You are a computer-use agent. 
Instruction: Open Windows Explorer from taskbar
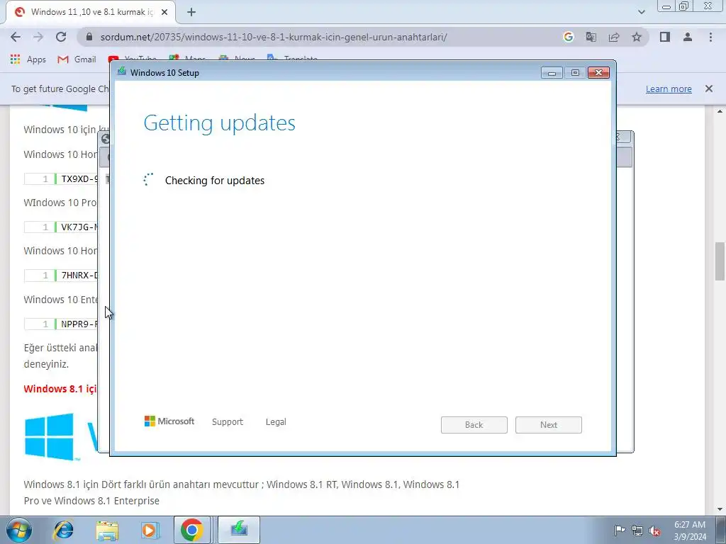click(x=107, y=530)
